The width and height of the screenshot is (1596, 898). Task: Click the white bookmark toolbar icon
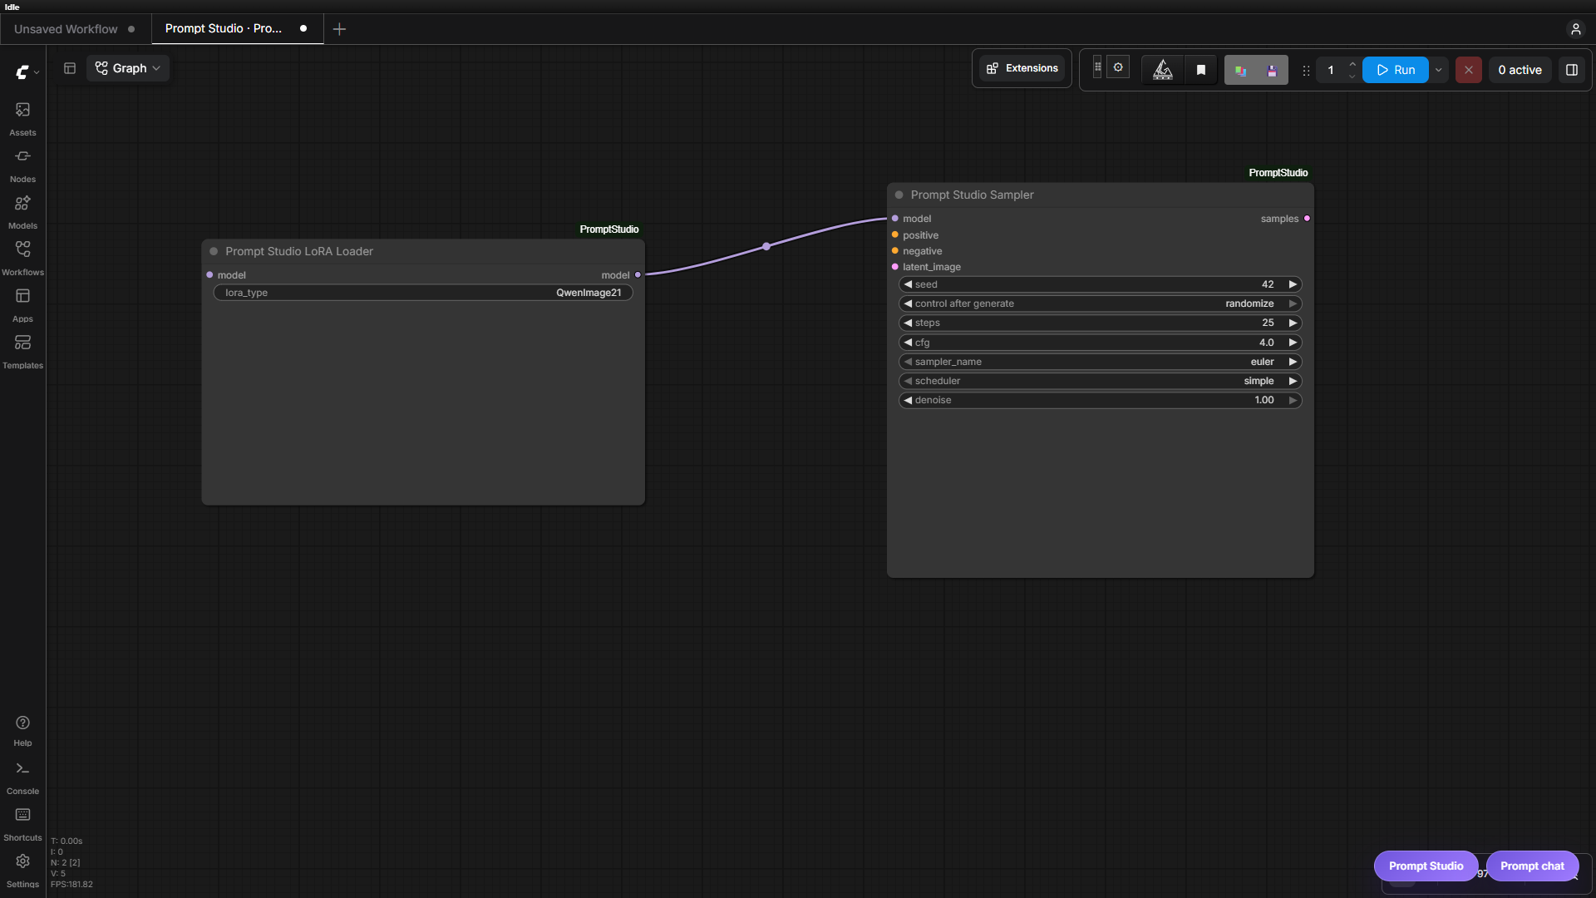(1200, 70)
